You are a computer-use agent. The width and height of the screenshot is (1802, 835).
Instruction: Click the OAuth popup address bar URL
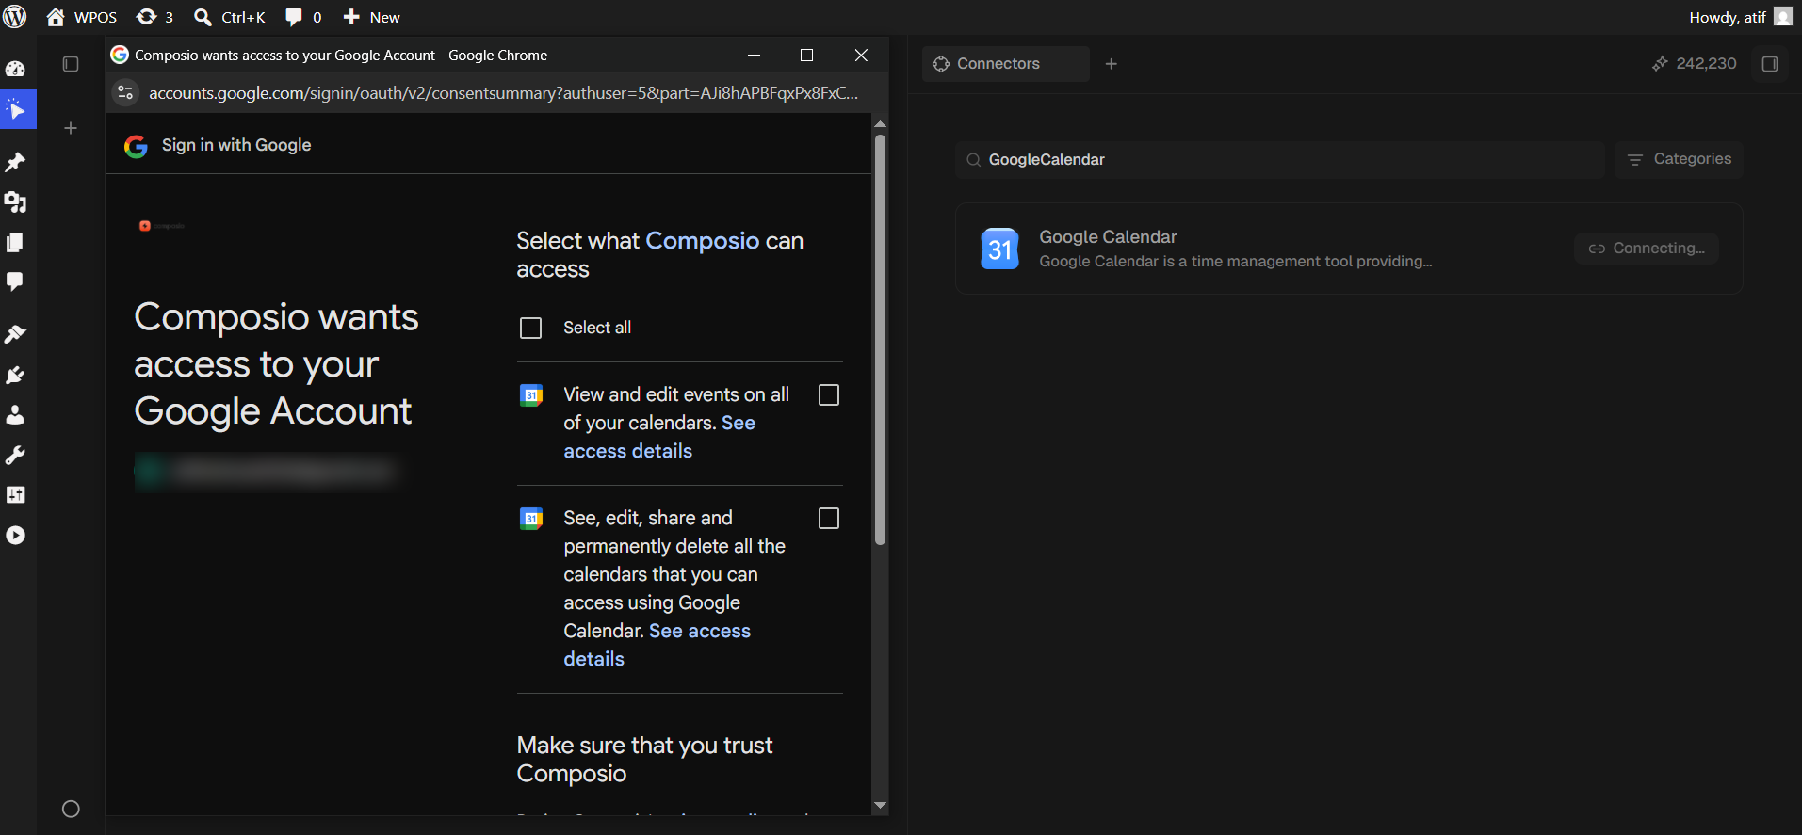503,93
